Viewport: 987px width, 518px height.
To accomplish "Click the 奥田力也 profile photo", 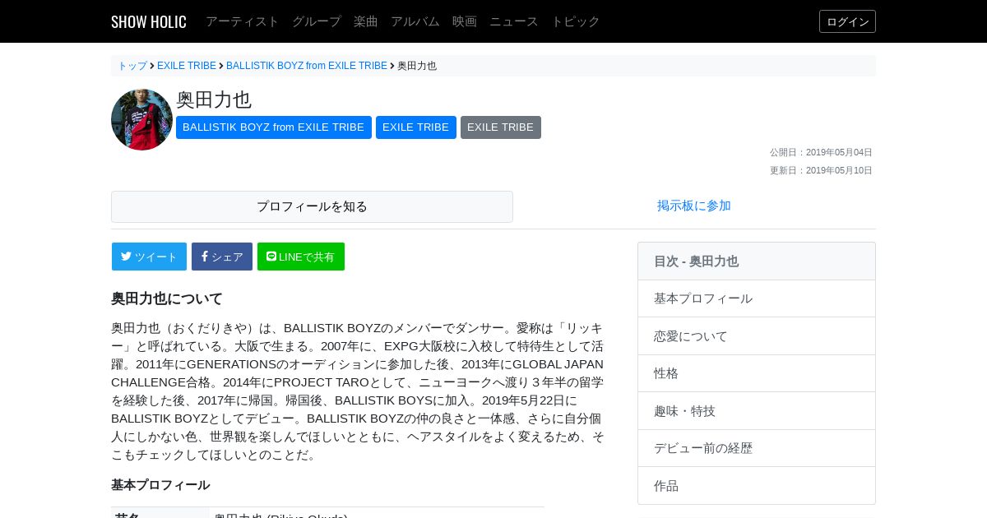I will click(x=142, y=119).
